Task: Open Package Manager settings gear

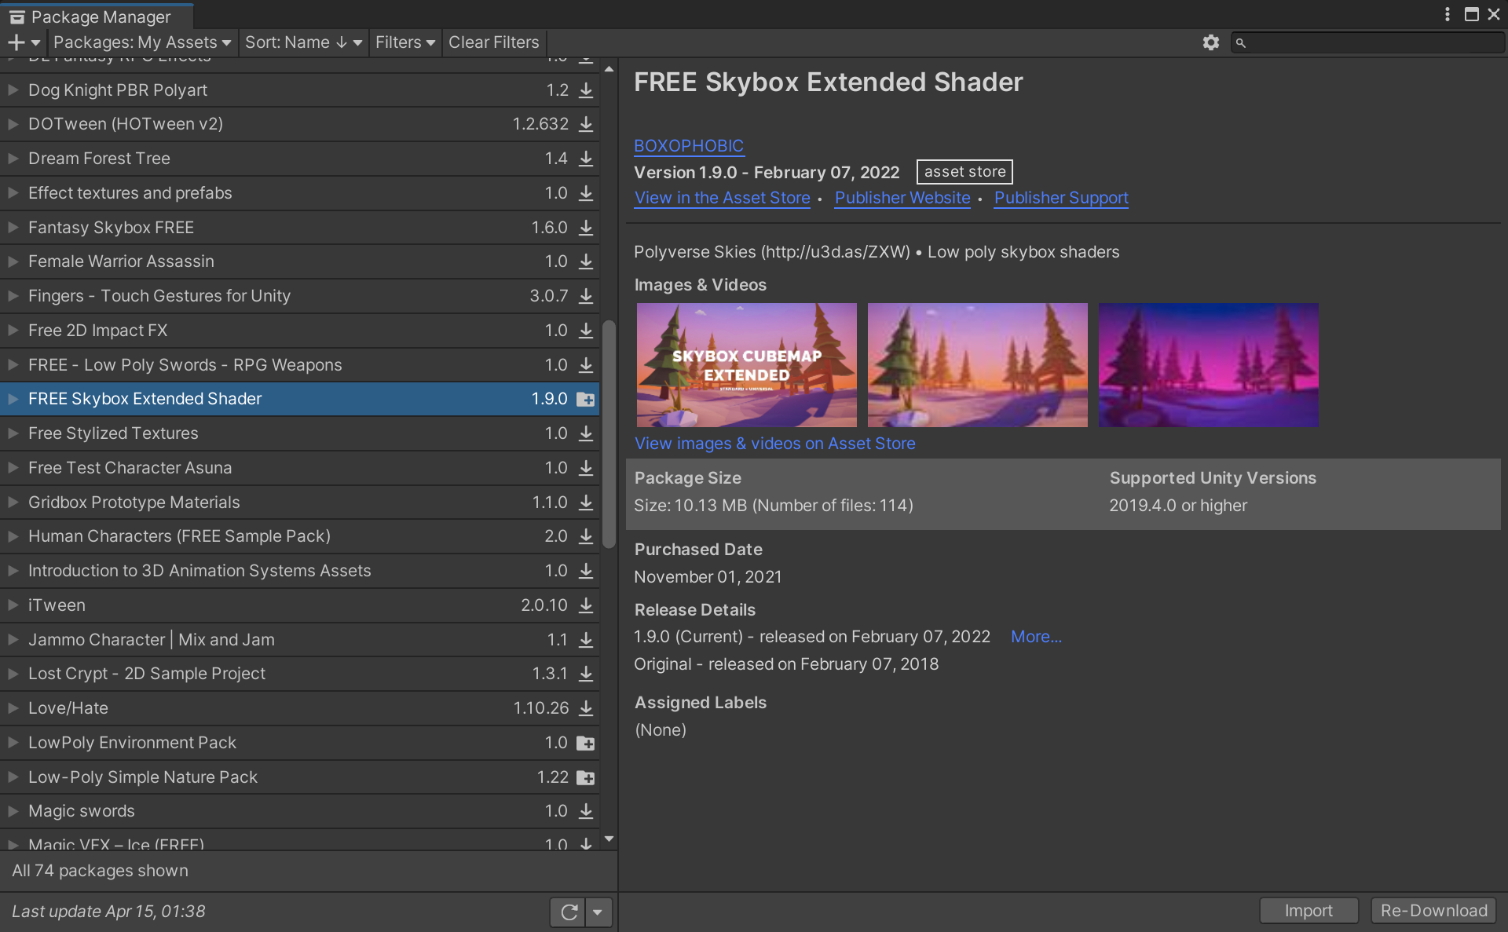Action: click(1211, 42)
